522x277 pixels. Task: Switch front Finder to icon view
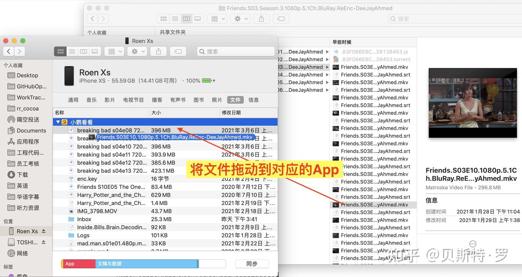[x=60, y=51]
